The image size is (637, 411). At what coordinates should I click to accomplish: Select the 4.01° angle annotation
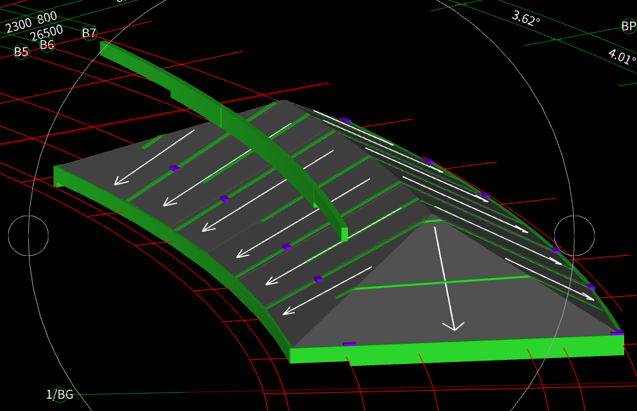(622, 56)
